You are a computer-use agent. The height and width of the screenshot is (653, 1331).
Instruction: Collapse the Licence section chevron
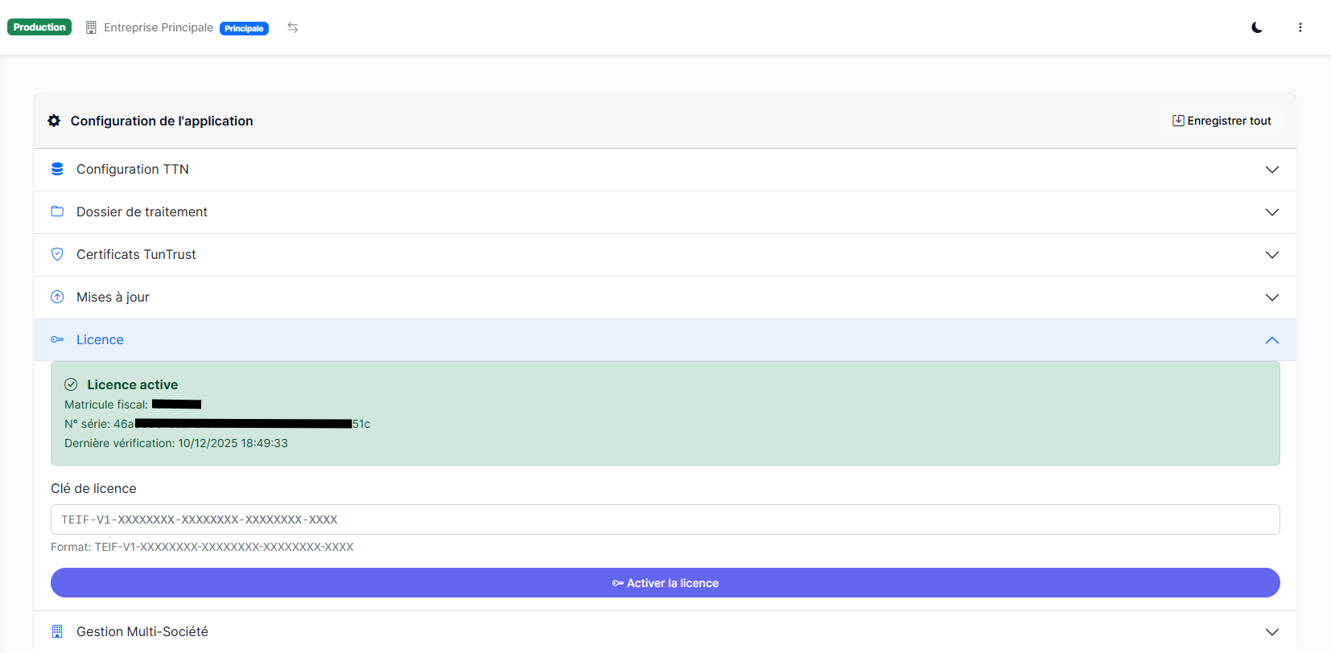1271,340
